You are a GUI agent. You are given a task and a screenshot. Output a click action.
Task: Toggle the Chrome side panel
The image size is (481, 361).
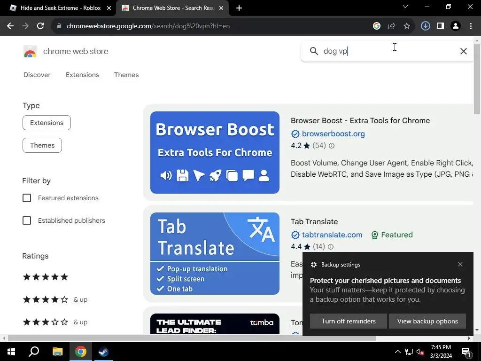pos(441,26)
